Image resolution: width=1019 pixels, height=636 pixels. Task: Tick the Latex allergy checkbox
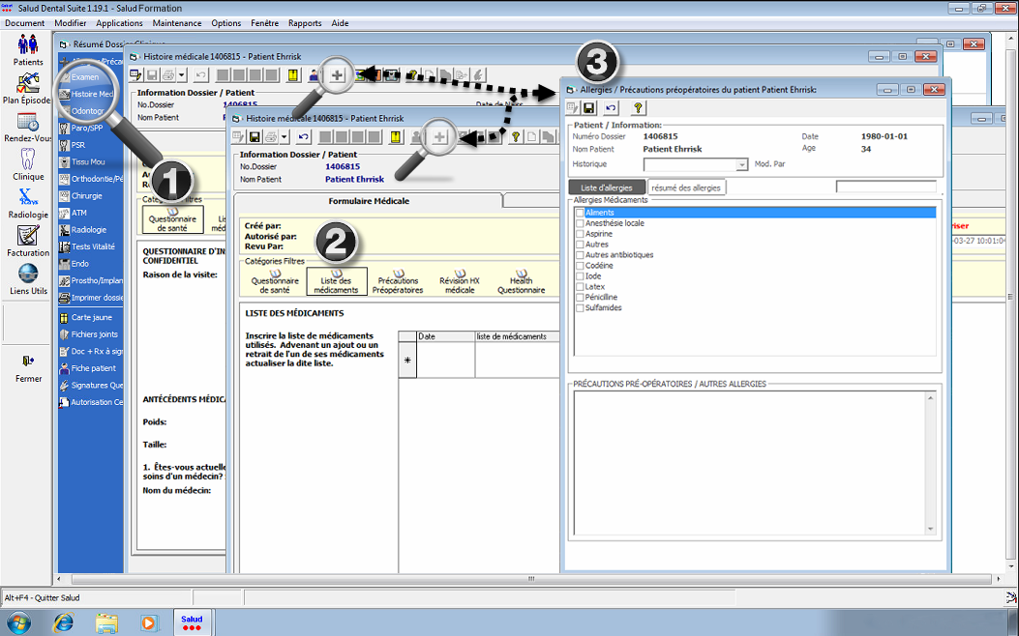580,287
